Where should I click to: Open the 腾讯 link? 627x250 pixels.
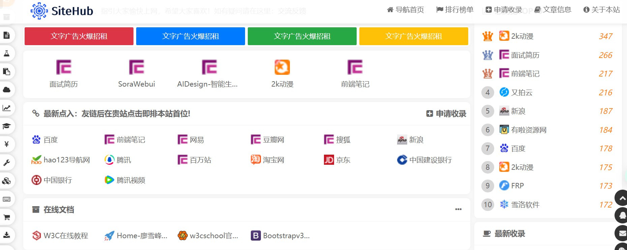(118, 160)
